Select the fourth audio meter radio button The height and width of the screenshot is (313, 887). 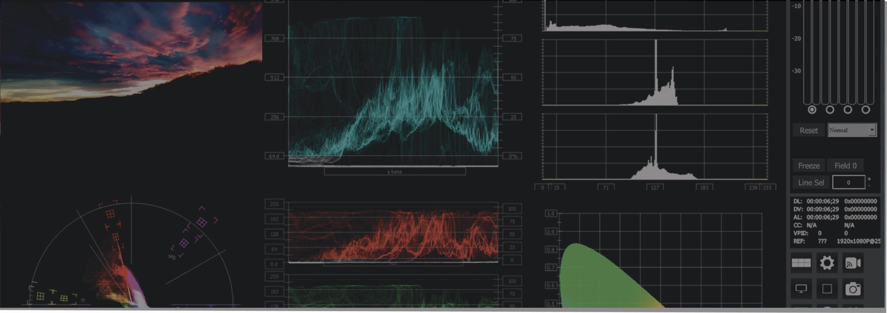coord(866,110)
